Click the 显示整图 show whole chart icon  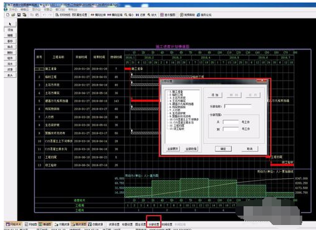[167, 15]
